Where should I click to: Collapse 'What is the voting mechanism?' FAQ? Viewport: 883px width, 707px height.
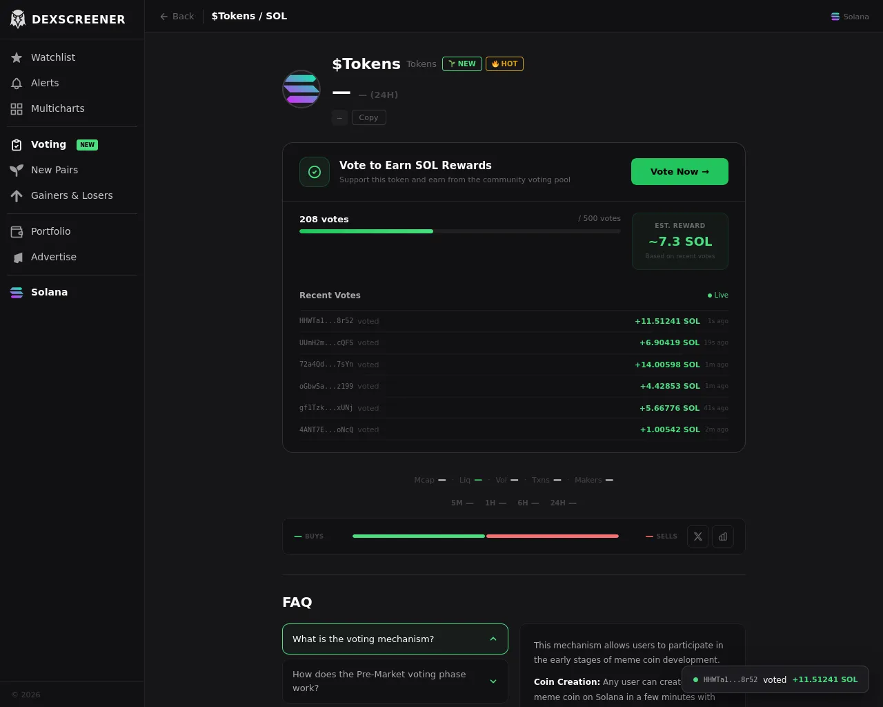tap(395, 639)
